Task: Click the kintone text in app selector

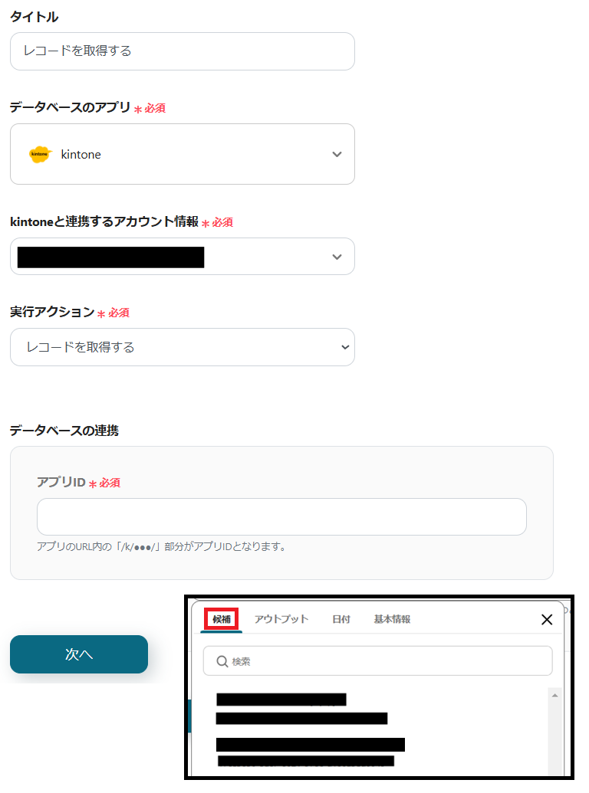Action: (x=81, y=154)
